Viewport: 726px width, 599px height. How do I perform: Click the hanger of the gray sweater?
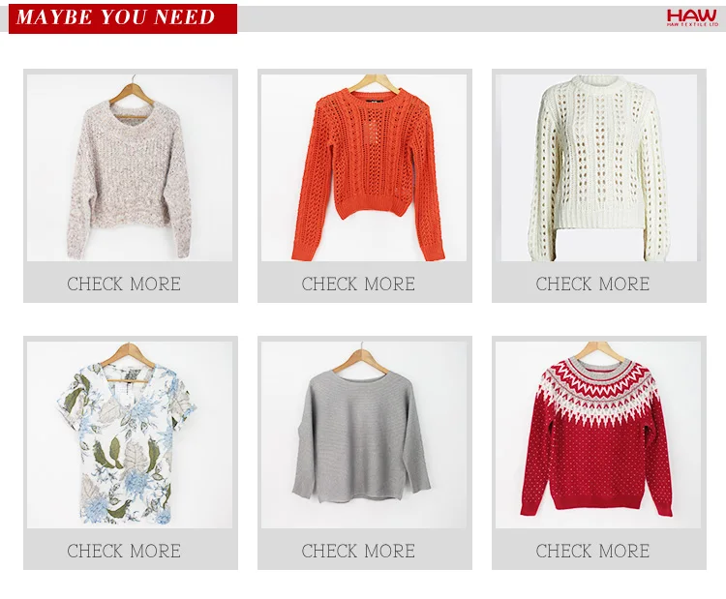(x=361, y=359)
